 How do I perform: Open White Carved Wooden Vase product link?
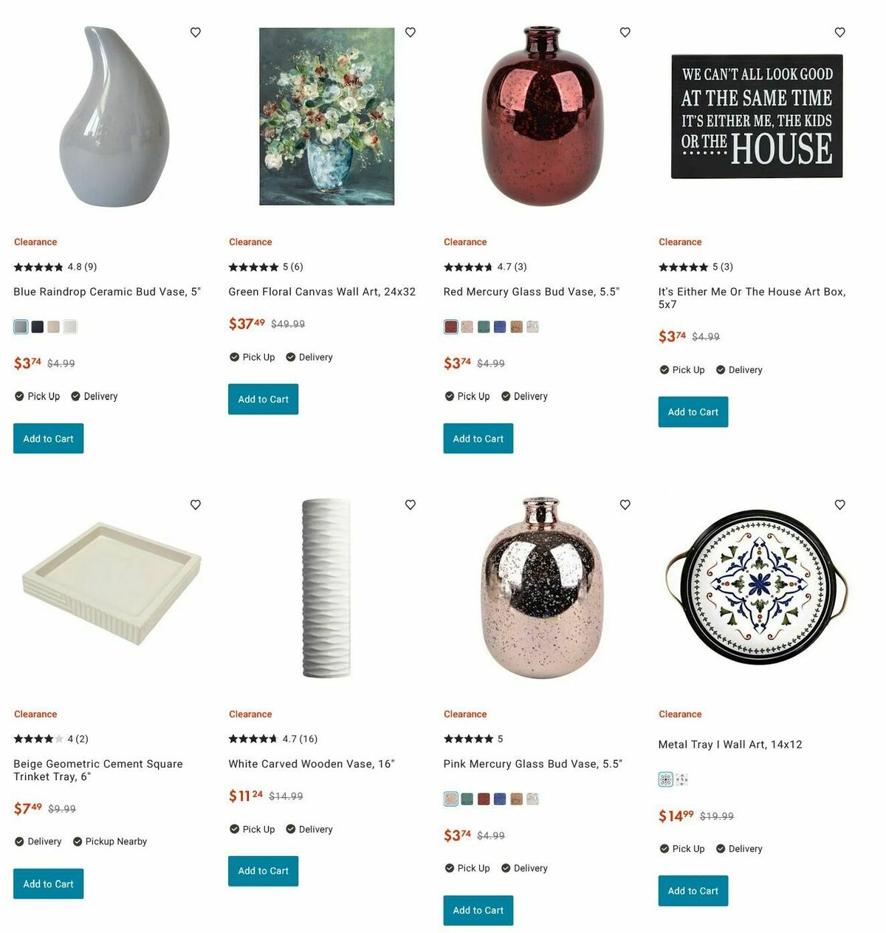coord(312,764)
